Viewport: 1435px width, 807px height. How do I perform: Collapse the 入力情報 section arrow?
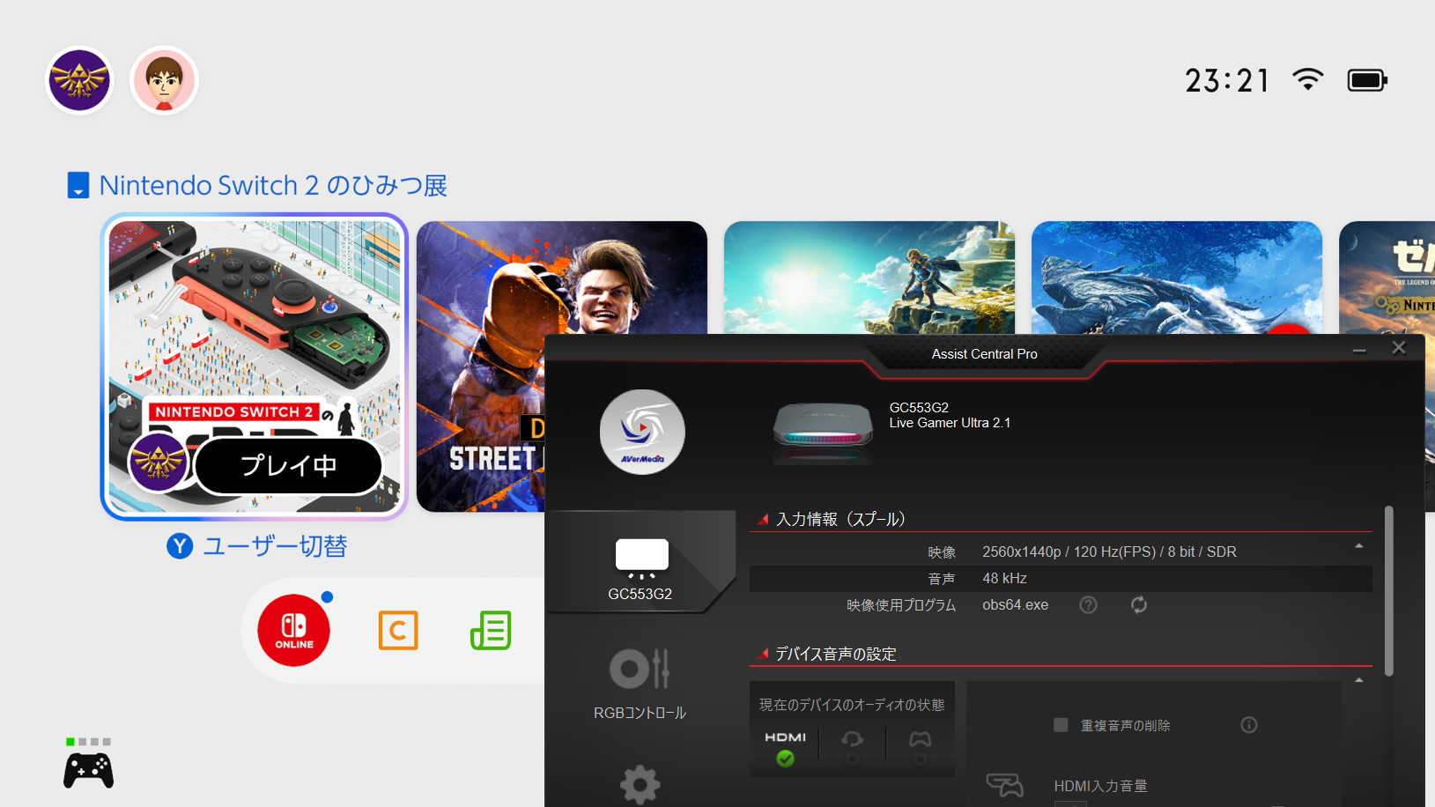coord(1359,546)
